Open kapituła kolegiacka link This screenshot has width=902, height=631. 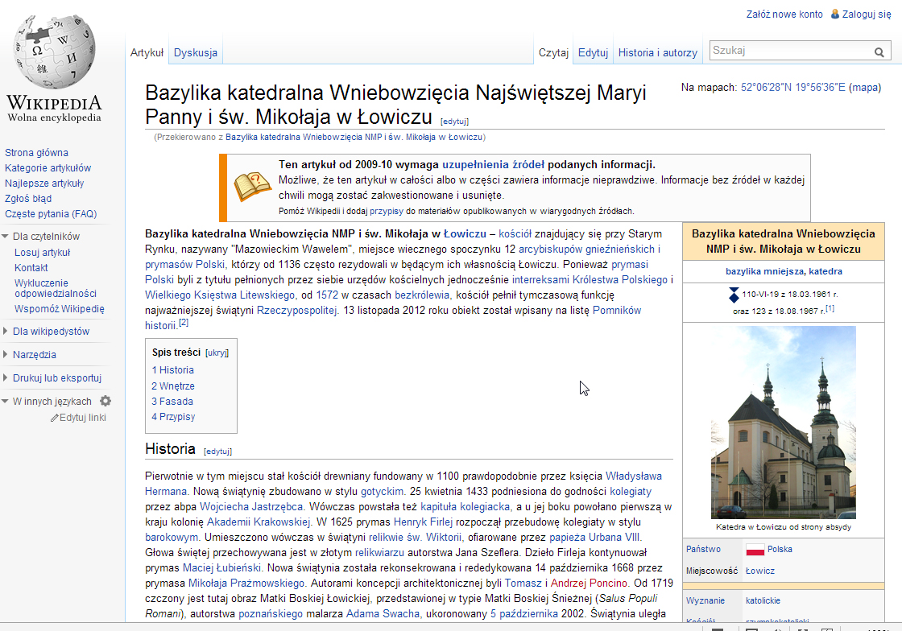click(x=465, y=507)
